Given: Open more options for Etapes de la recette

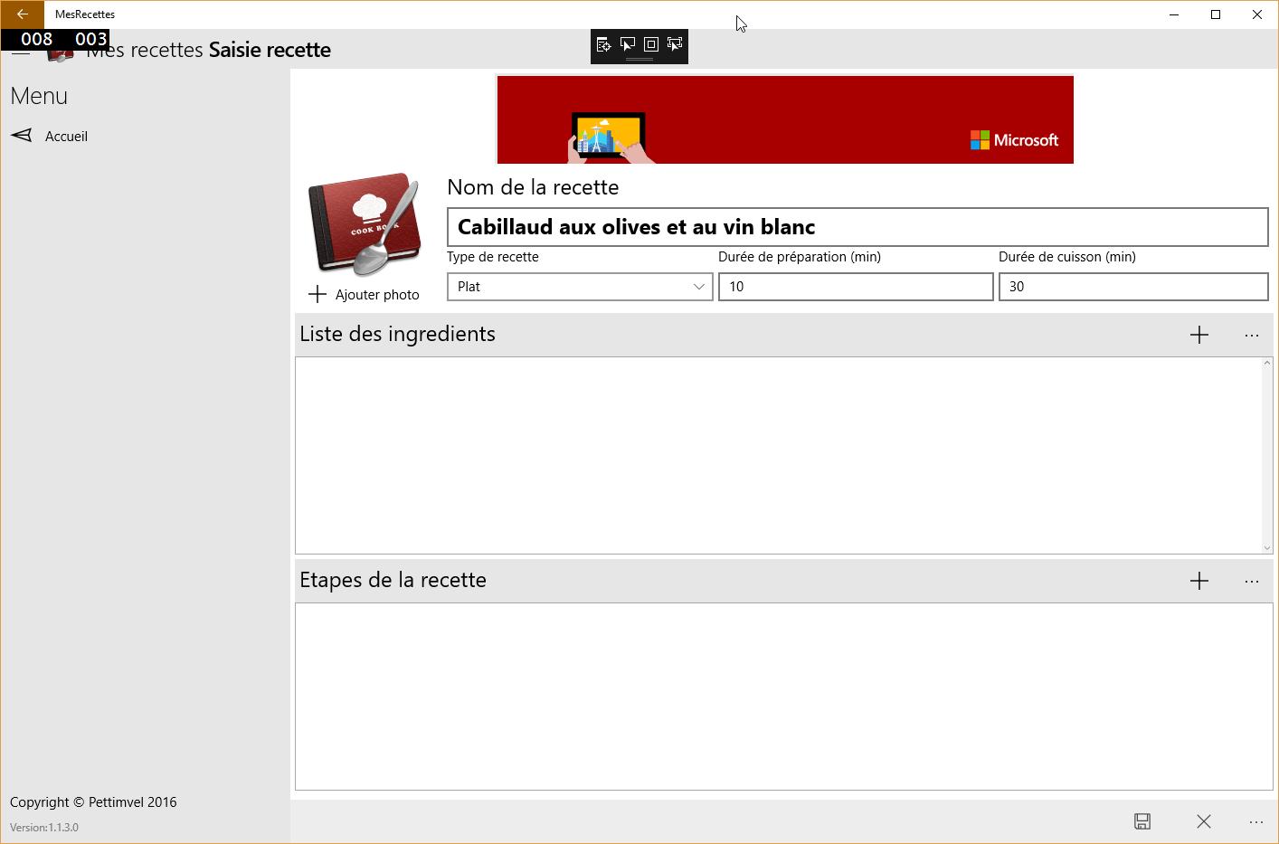Looking at the screenshot, I should [x=1252, y=581].
